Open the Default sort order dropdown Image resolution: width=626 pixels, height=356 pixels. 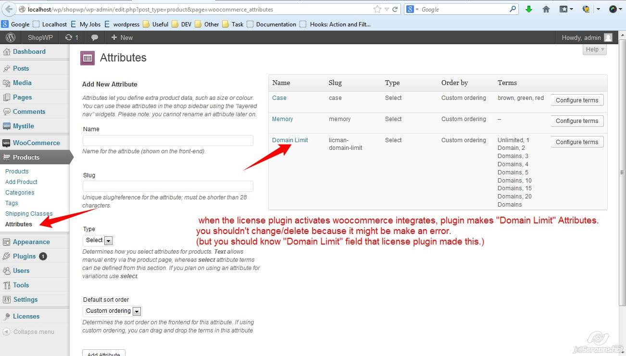coord(112,311)
